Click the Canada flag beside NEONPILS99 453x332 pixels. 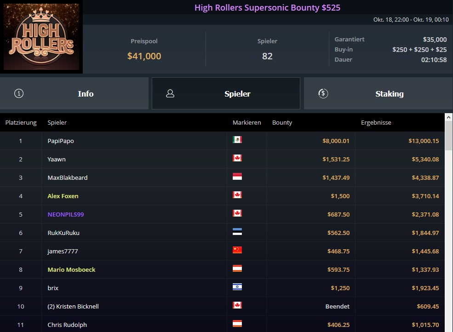[x=237, y=213]
